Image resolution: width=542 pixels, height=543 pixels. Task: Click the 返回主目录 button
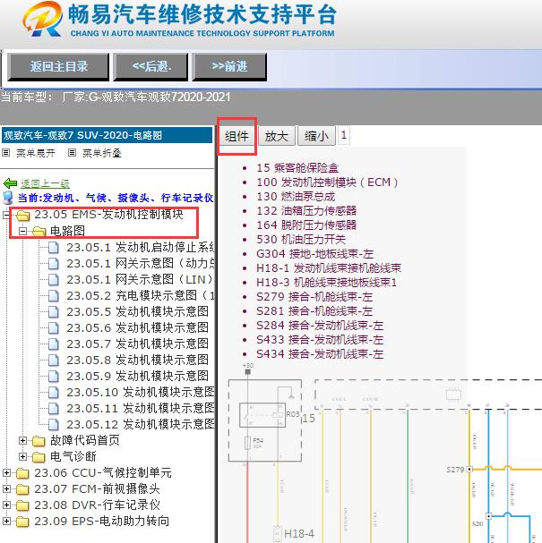tap(58, 66)
